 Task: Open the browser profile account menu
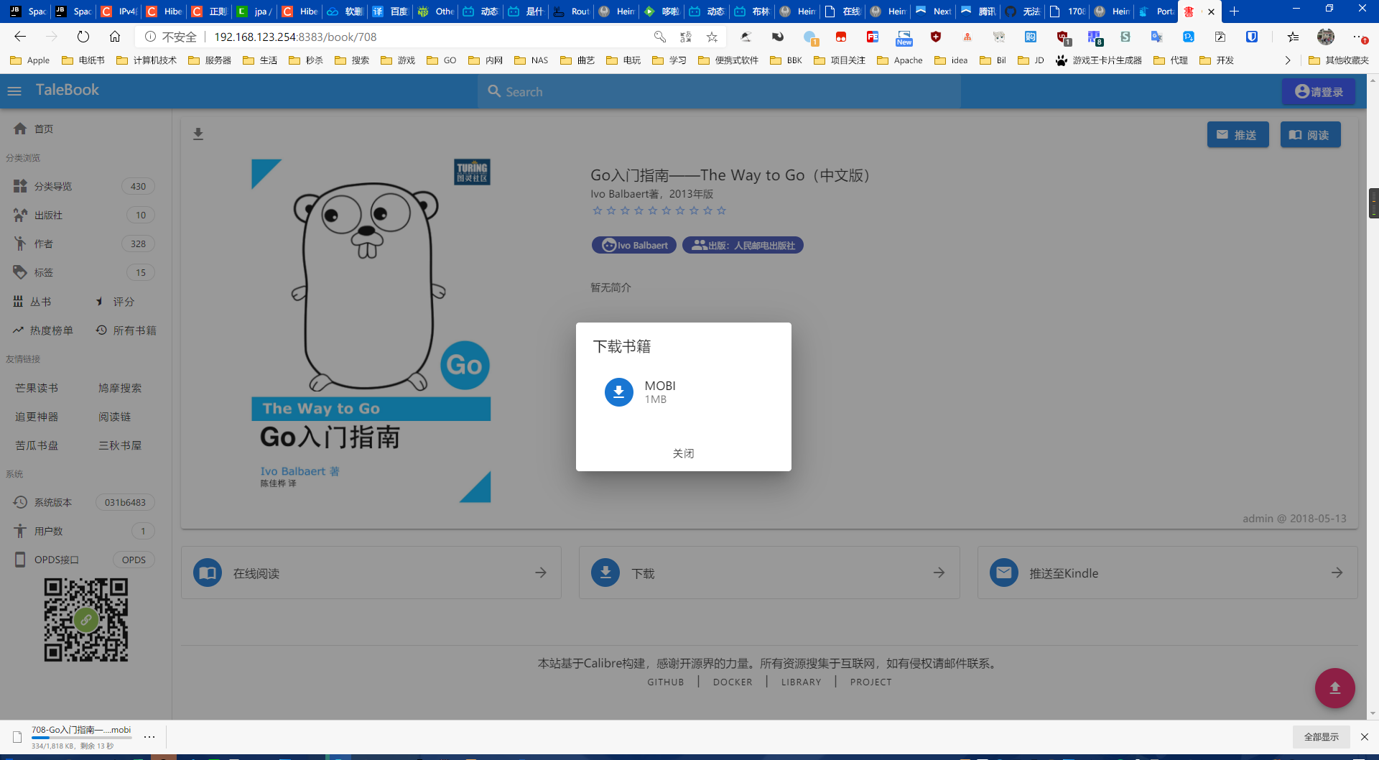[x=1325, y=37]
